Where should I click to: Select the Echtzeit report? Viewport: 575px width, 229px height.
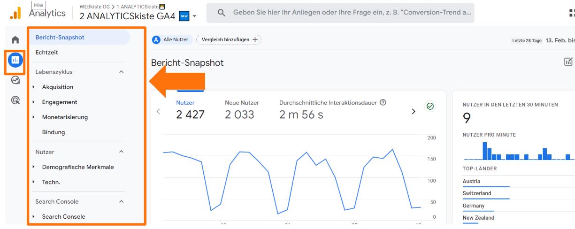point(47,53)
